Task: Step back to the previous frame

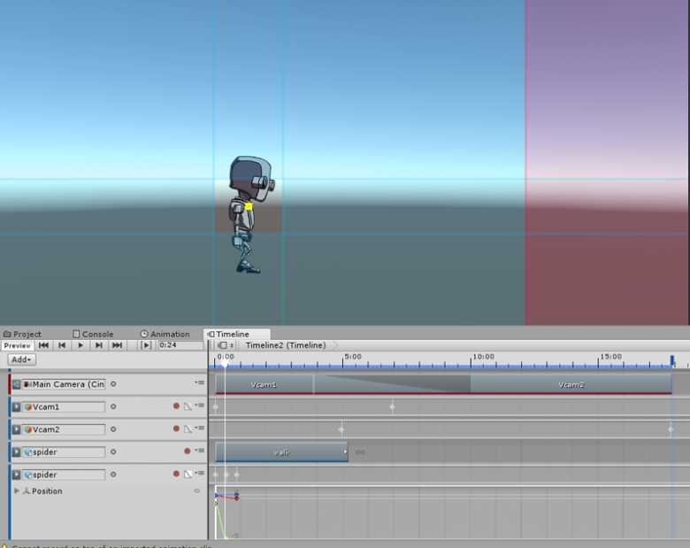Action: coord(62,345)
